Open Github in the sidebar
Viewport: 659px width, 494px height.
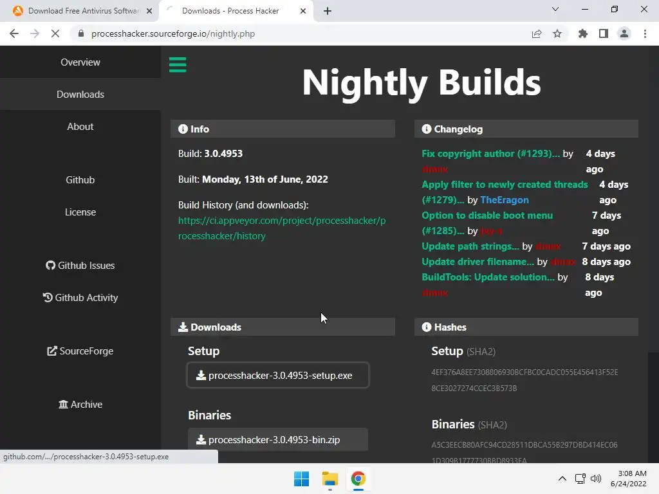pos(80,180)
